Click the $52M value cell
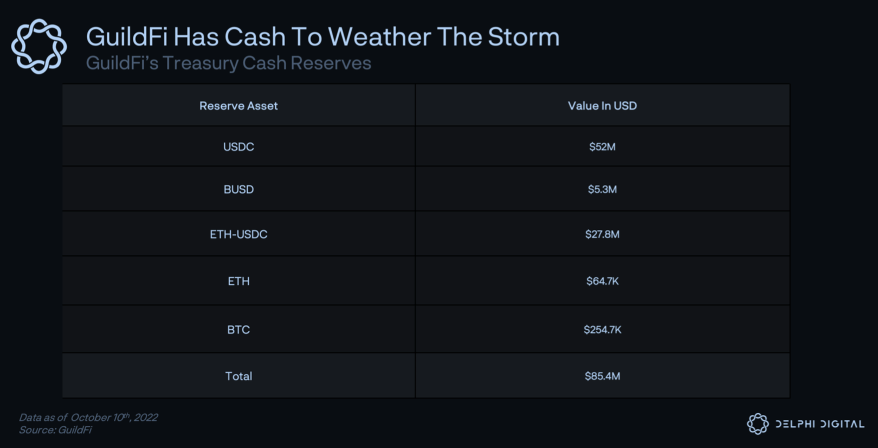Screen dimensions: 878x448 coord(602,147)
